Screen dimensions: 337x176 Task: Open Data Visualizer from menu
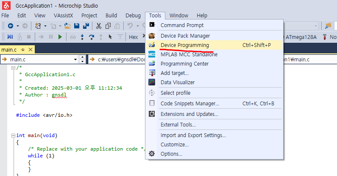pyautogui.click(x=214, y=82)
